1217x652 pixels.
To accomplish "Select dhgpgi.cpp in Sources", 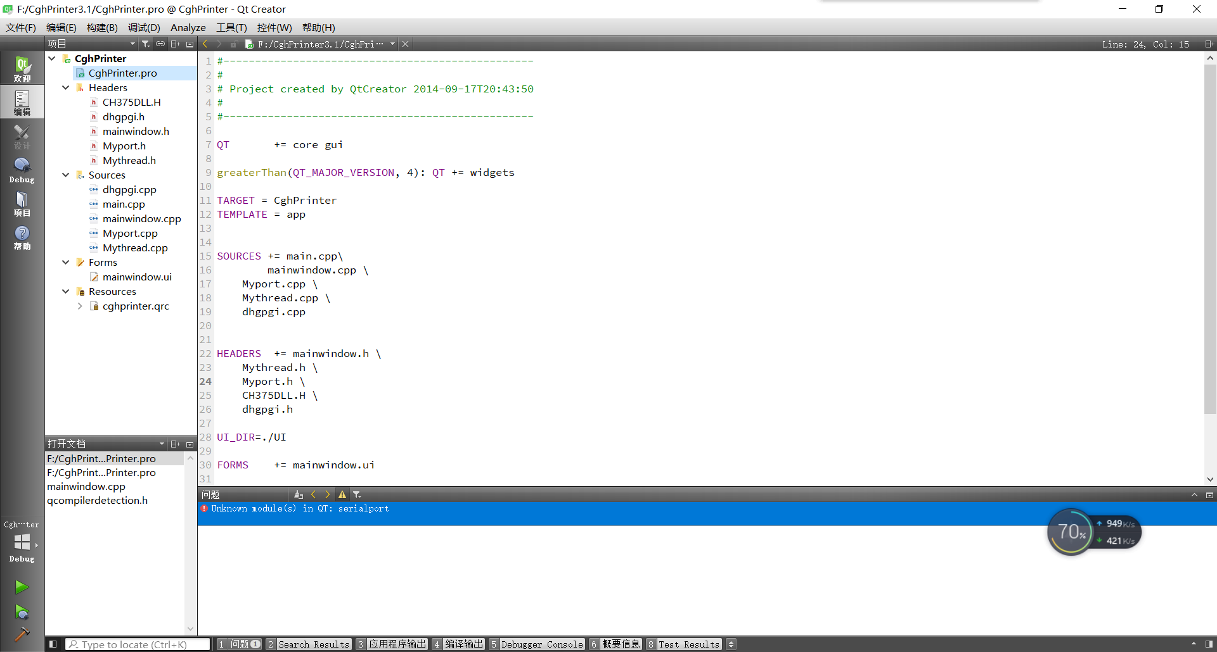I will pyautogui.click(x=129, y=189).
